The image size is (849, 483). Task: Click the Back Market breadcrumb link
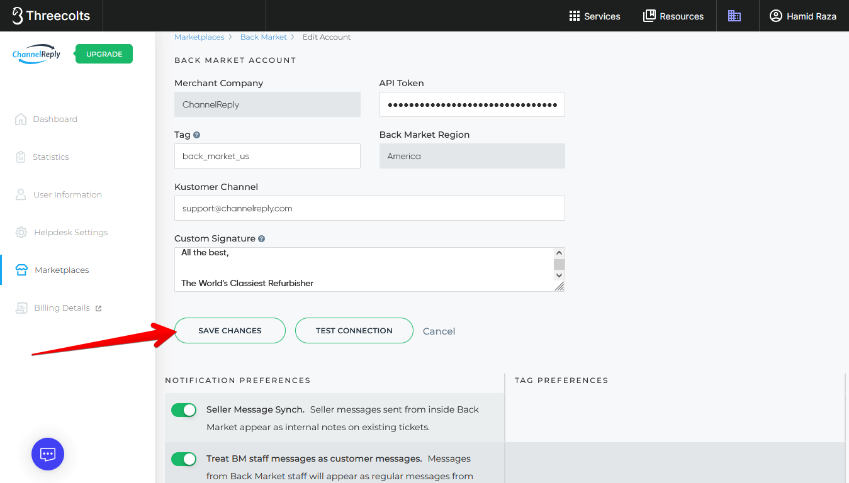[264, 37]
